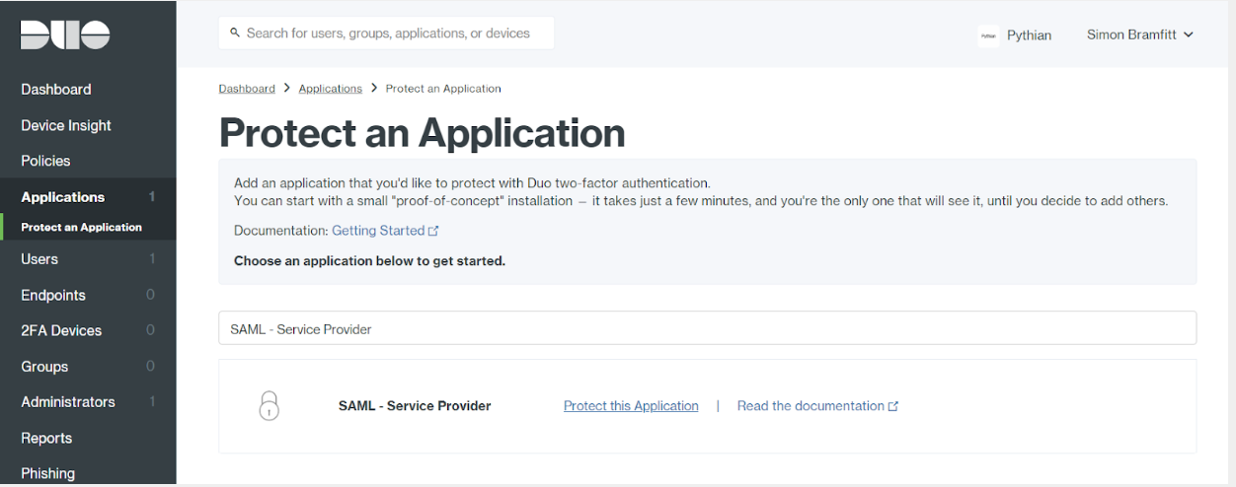Click the Pythian organization logo icon
The width and height of the screenshot is (1236, 487).
[x=988, y=35]
